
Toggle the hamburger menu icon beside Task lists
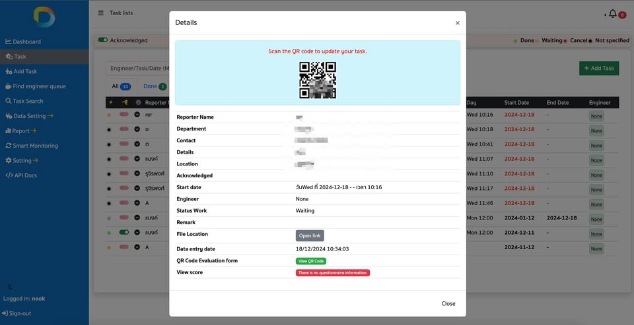point(100,13)
